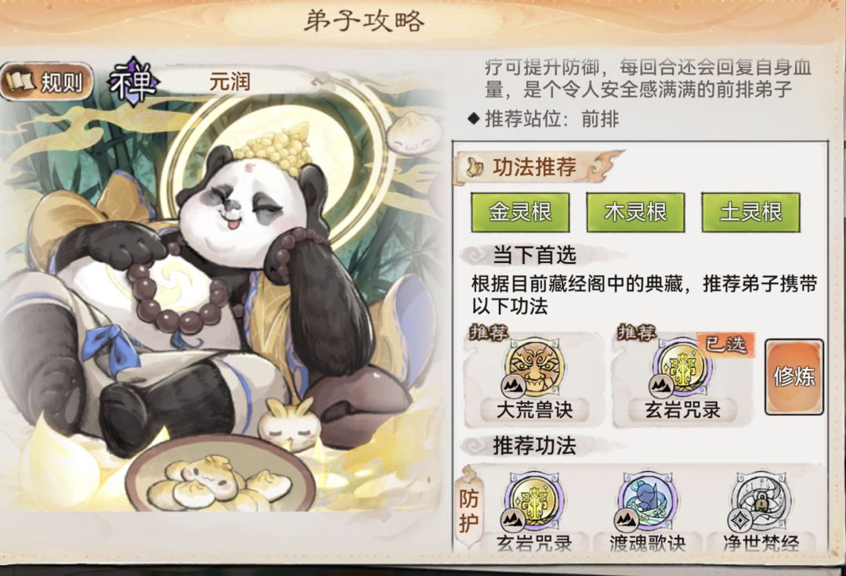Select the 大荒兽诀 beast mask icon
The image size is (846, 576).
point(535,366)
